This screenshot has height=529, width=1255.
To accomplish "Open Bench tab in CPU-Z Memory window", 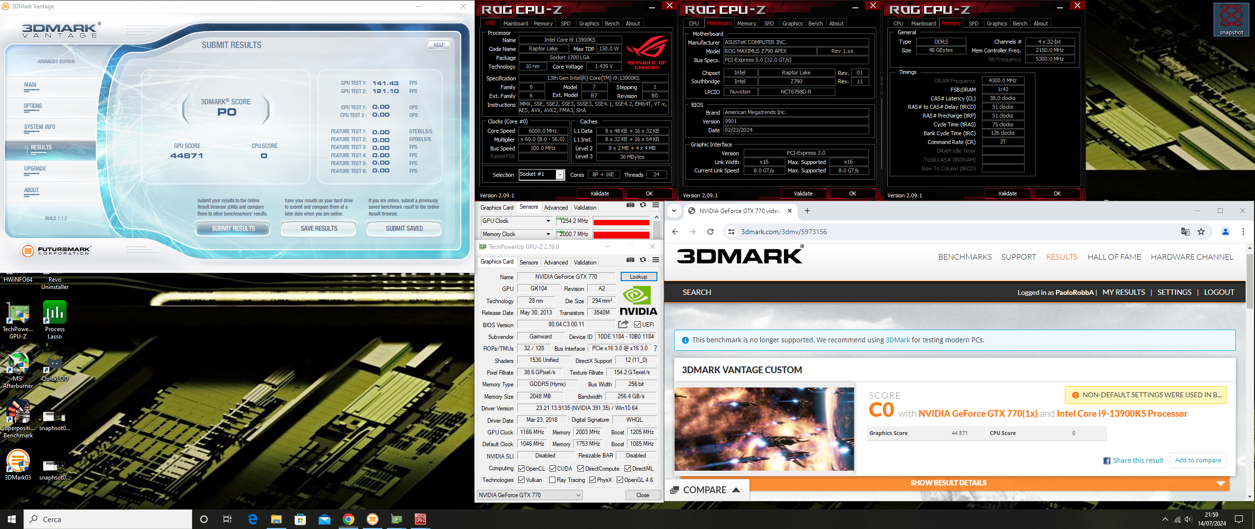I will click(1019, 24).
